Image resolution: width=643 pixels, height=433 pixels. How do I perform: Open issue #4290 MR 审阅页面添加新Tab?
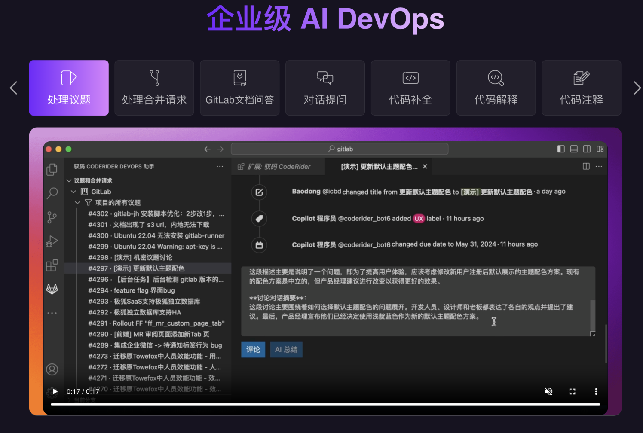point(148,334)
